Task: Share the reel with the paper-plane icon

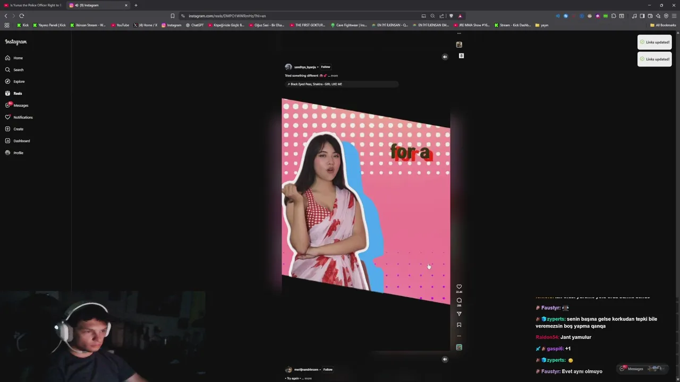Action: pyautogui.click(x=459, y=314)
